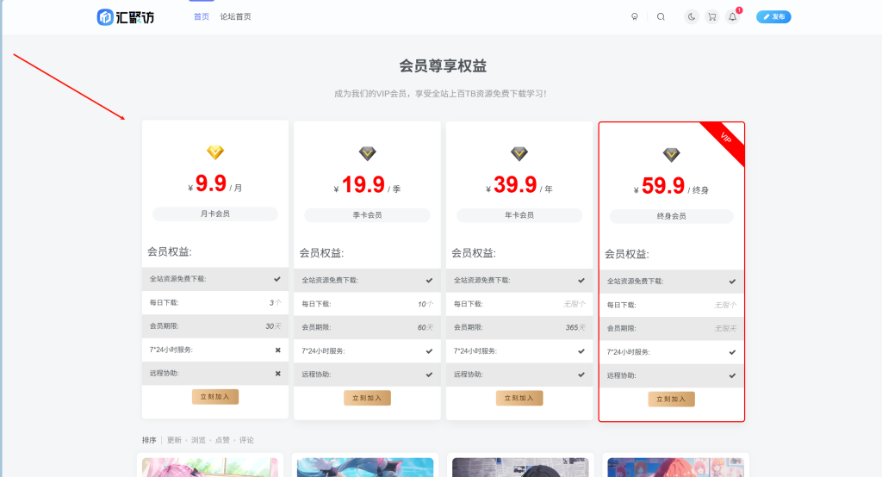Click the gold diamond icon above 9.9
Image resolution: width=882 pixels, height=477 pixels.
click(214, 152)
